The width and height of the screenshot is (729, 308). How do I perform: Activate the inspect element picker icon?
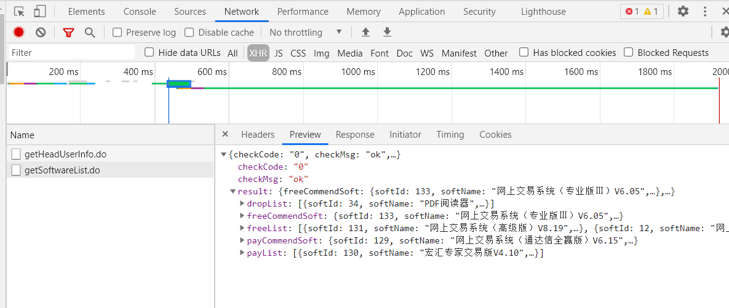(19, 12)
